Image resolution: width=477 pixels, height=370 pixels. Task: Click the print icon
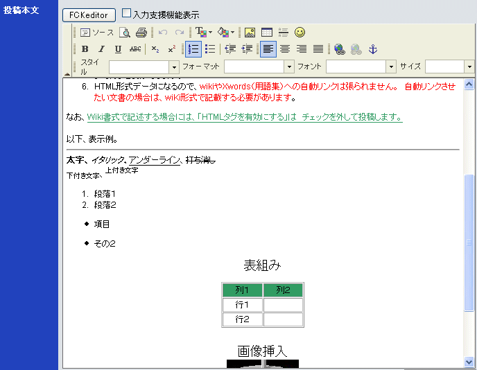click(141, 33)
